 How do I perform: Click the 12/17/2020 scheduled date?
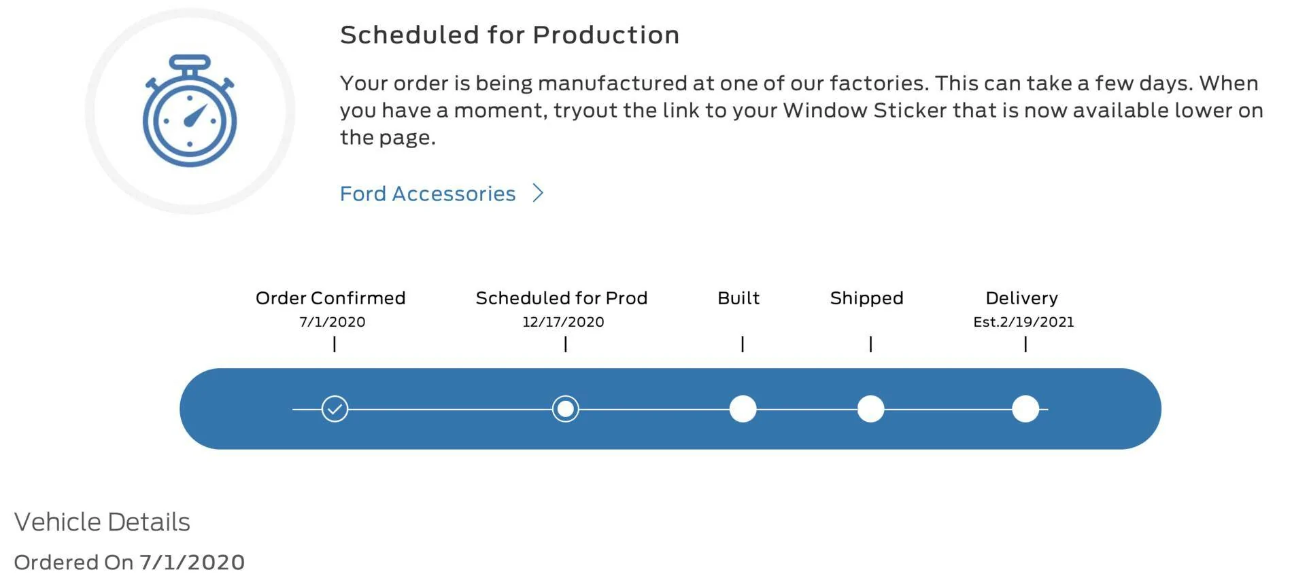[563, 322]
